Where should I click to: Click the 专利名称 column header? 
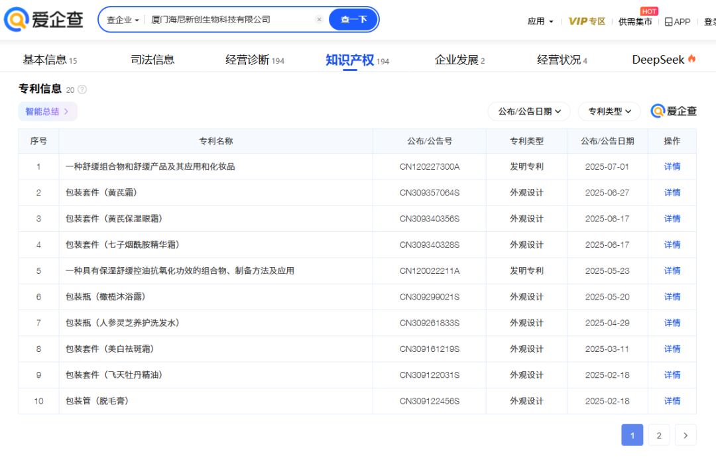click(x=216, y=141)
